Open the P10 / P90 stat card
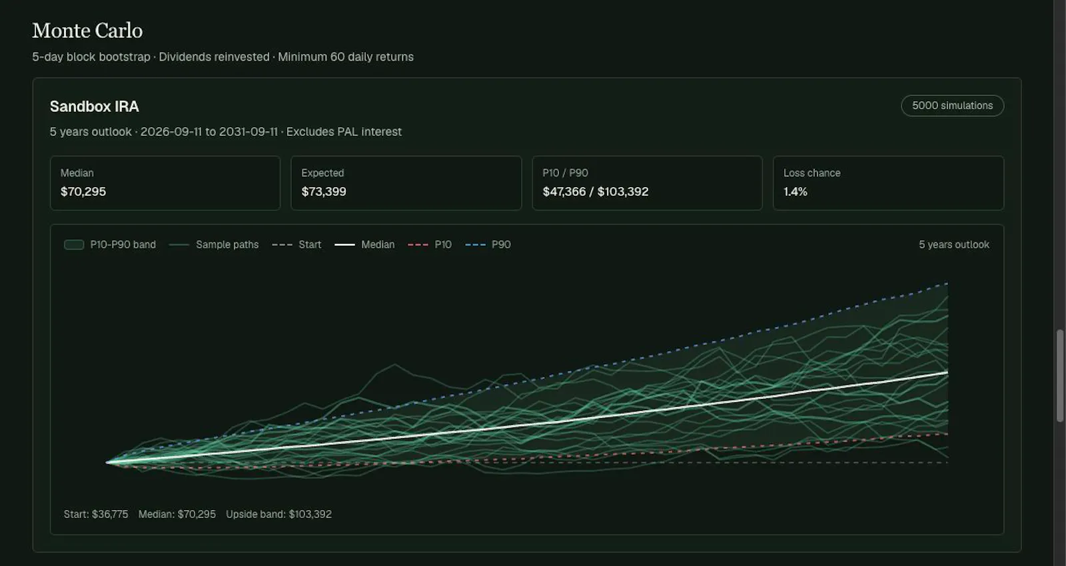Viewport: 1066px width, 566px height. (647, 183)
